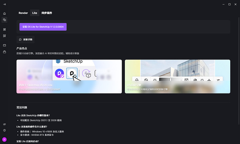Click install D5 Lite for SketchUp button

43,27
